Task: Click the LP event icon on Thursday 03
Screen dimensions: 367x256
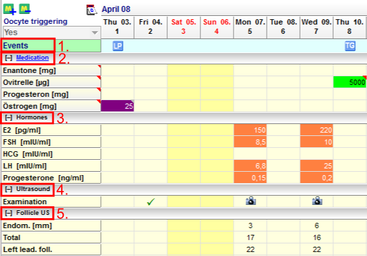Action: (117, 46)
